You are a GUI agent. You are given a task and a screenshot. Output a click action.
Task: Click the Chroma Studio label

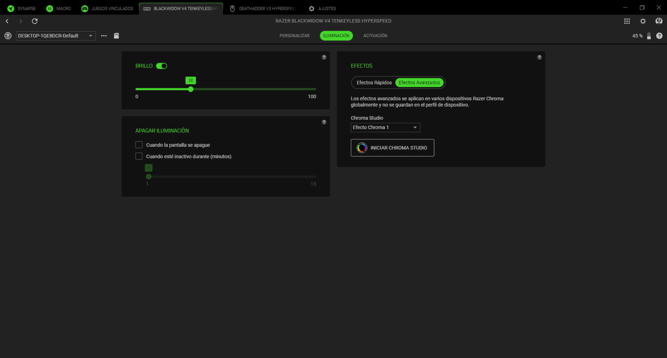(367, 118)
